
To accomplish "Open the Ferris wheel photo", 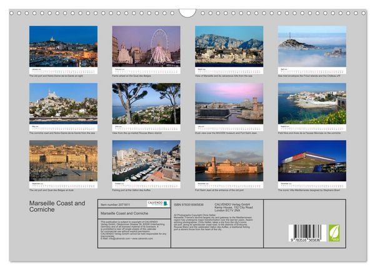I will (146, 46).
